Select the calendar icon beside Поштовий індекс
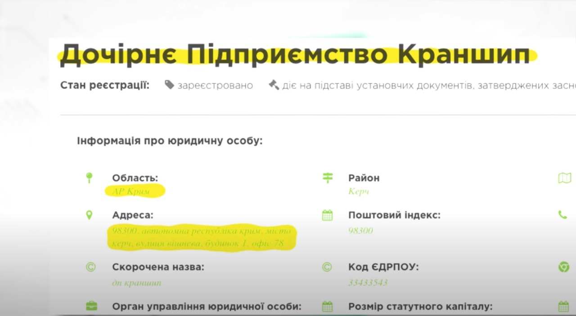This screenshot has height=316, width=576. pos(328,215)
